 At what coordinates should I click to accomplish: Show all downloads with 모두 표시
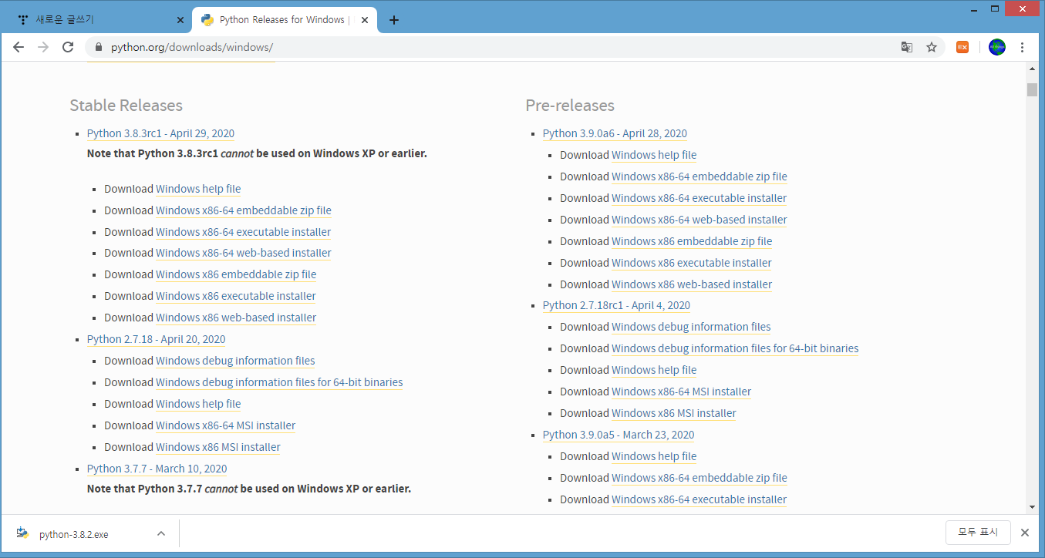point(978,533)
